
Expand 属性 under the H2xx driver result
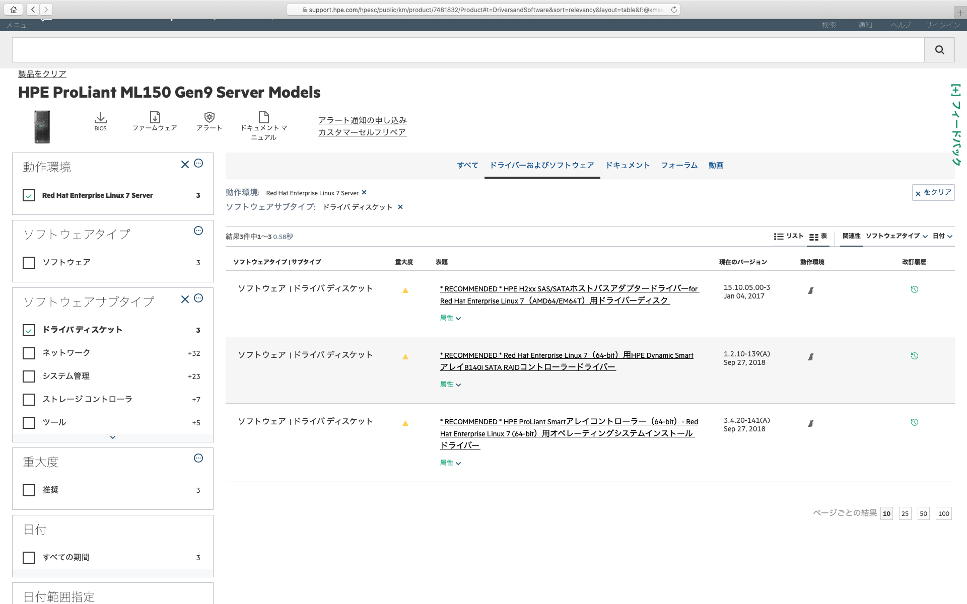450,318
